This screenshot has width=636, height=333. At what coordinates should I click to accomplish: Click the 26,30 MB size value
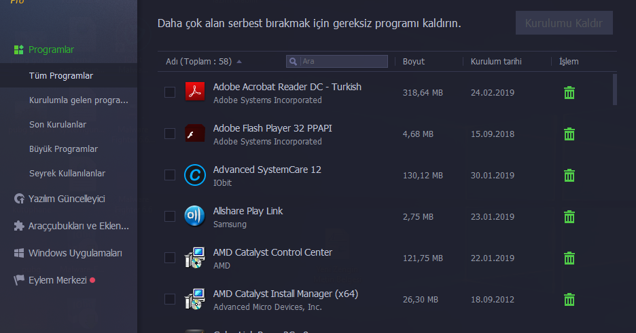420,299
